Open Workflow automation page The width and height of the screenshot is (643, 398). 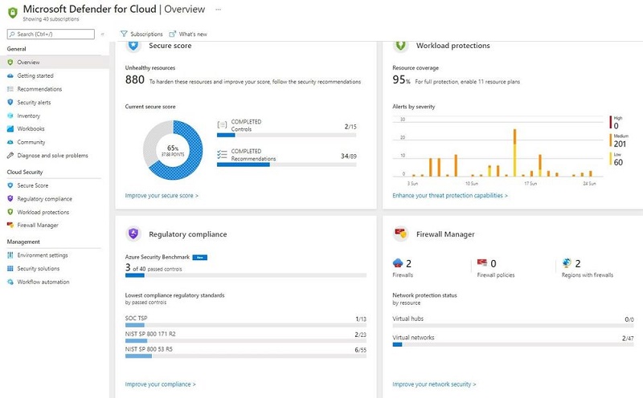[43, 282]
